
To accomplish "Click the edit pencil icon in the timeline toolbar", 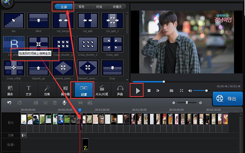I will [x=36, y=102].
